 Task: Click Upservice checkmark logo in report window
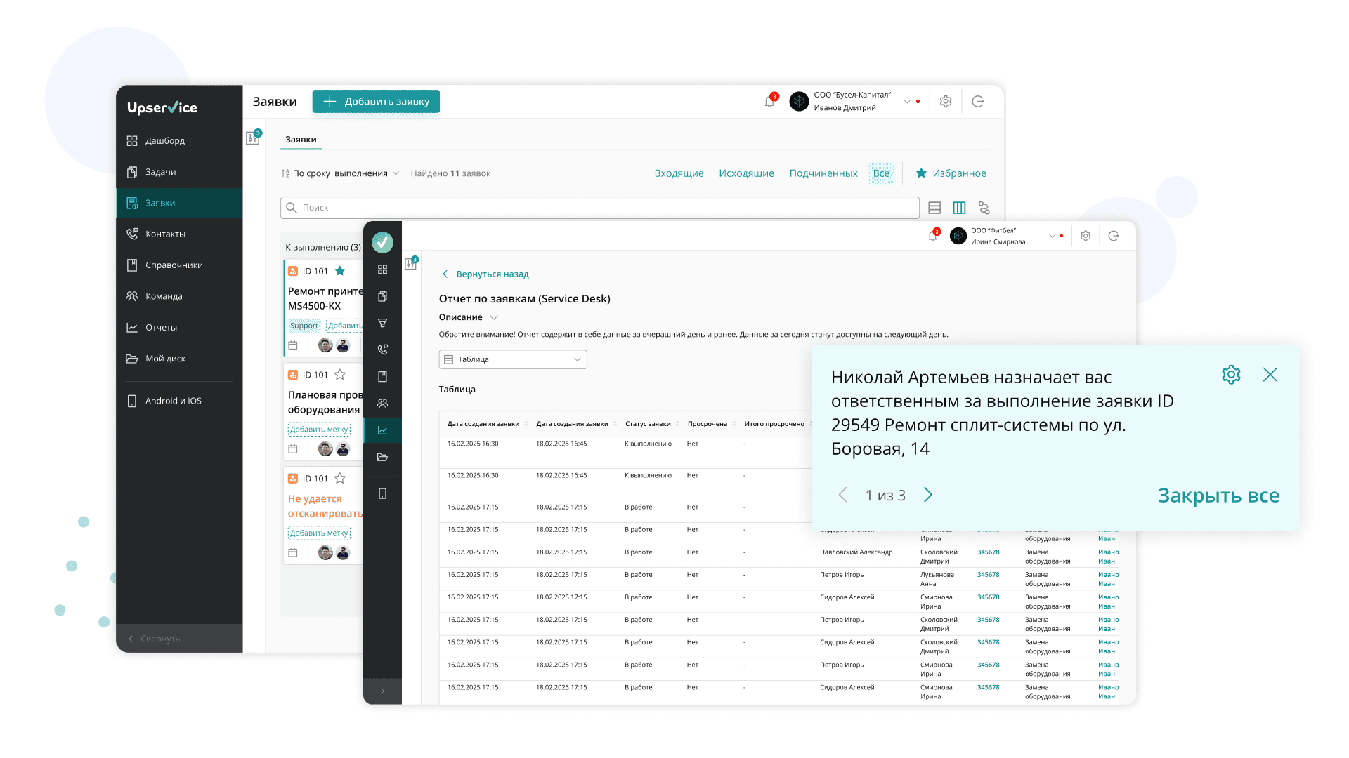[382, 243]
